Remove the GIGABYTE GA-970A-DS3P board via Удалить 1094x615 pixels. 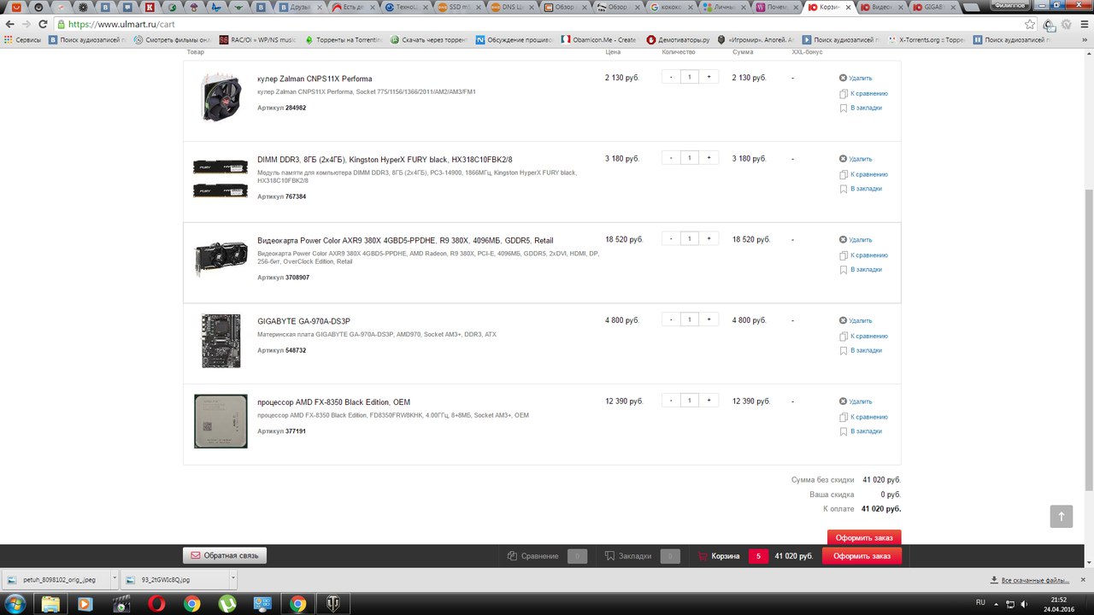[856, 320]
